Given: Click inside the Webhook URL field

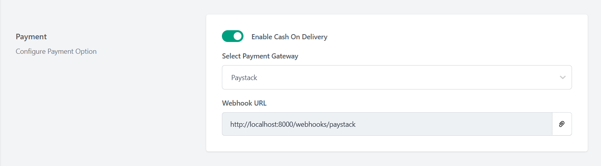Looking at the screenshot, I should (x=387, y=124).
